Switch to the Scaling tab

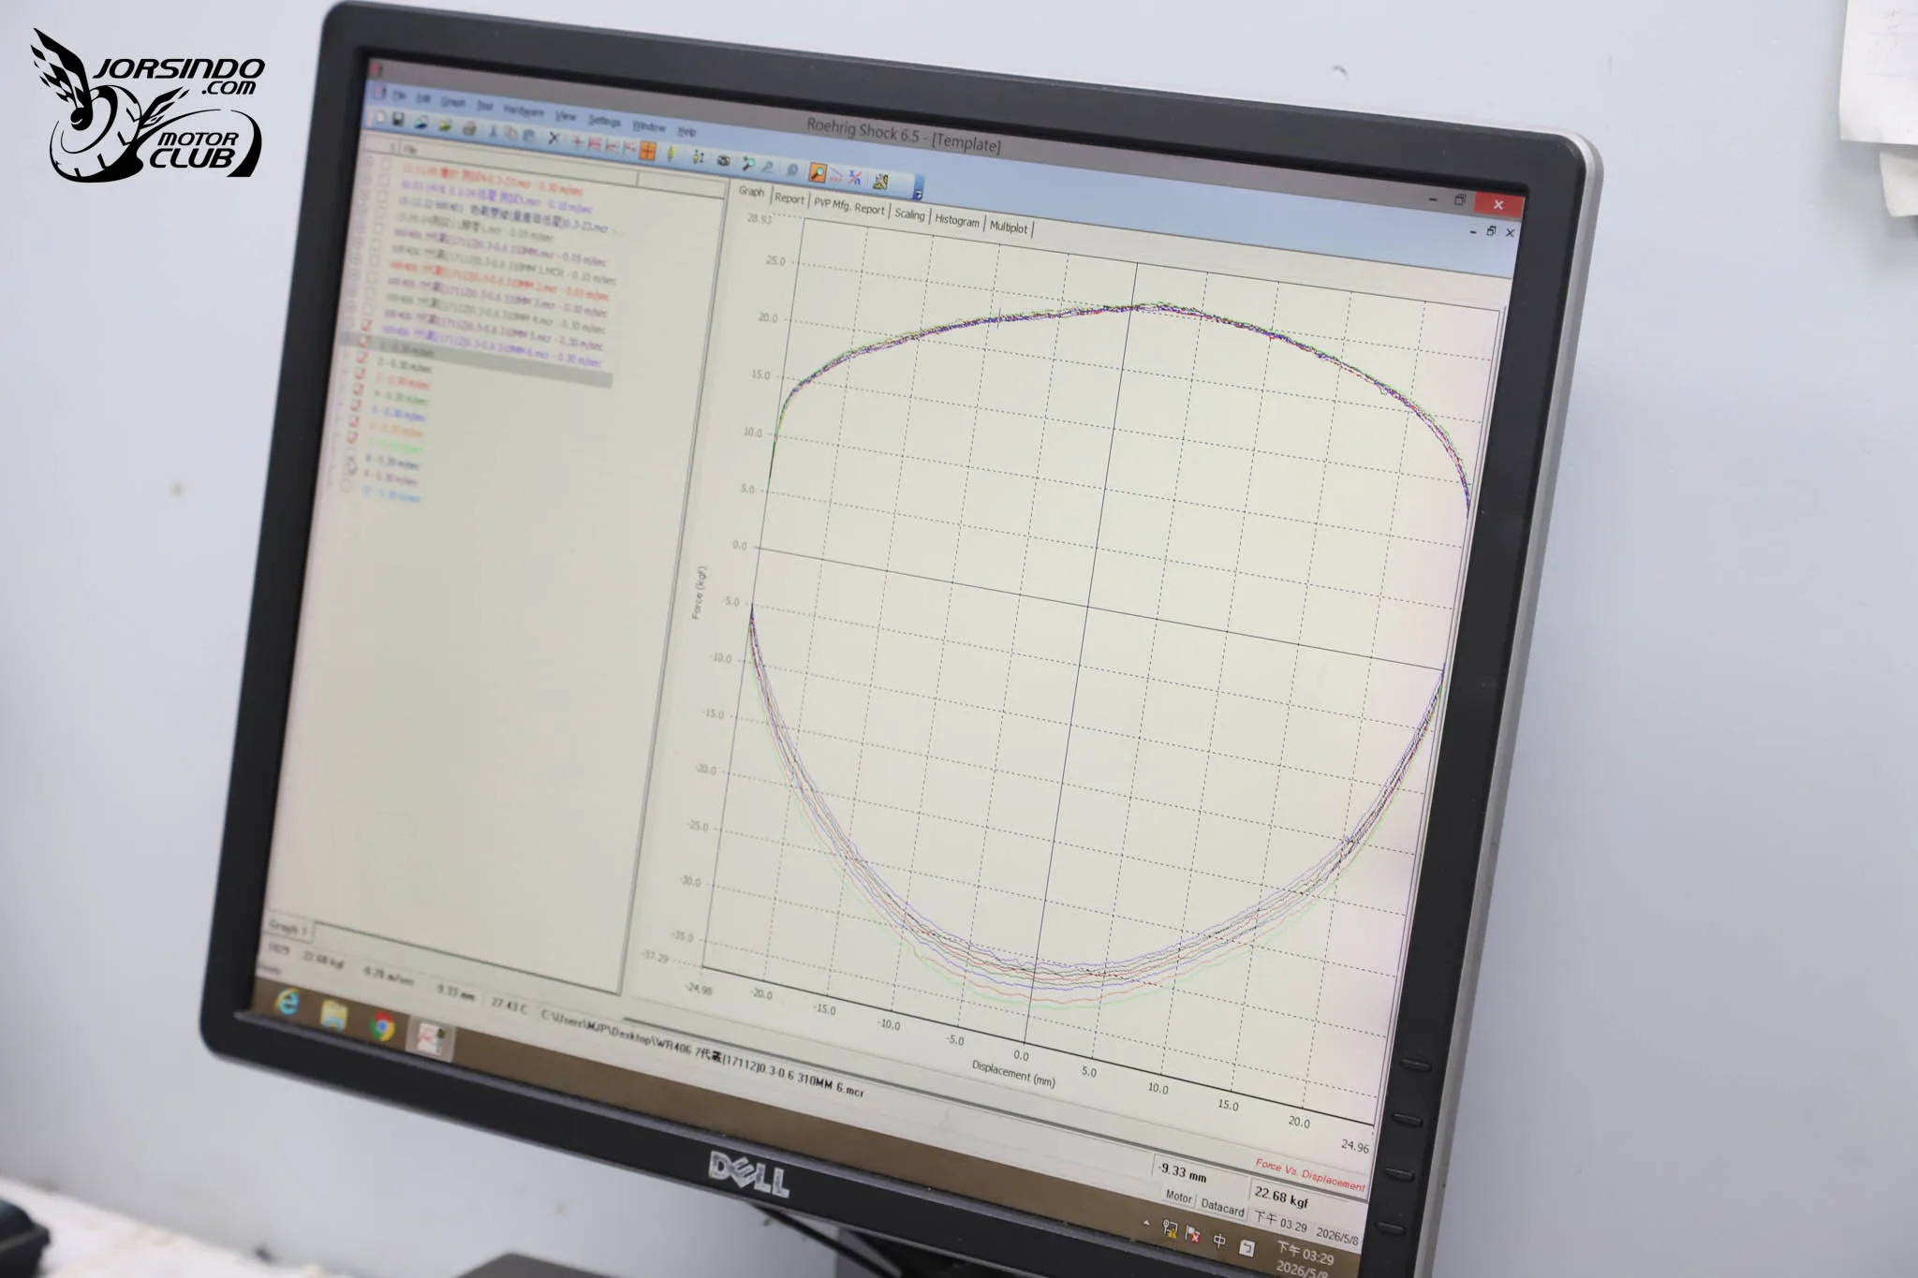pyautogui.click(x=909, y=214)
